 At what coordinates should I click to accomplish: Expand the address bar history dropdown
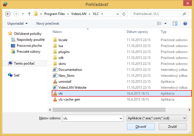pos(118,14)
